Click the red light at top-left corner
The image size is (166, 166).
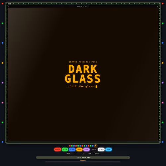tap(2, 3)
